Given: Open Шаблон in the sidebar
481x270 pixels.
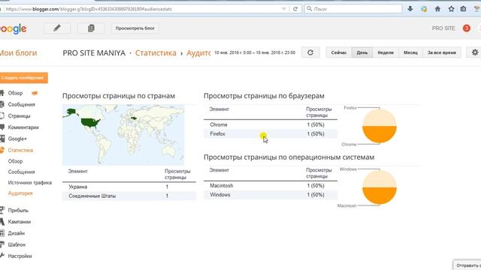Looking at the screenshot, I should point(17,245).
